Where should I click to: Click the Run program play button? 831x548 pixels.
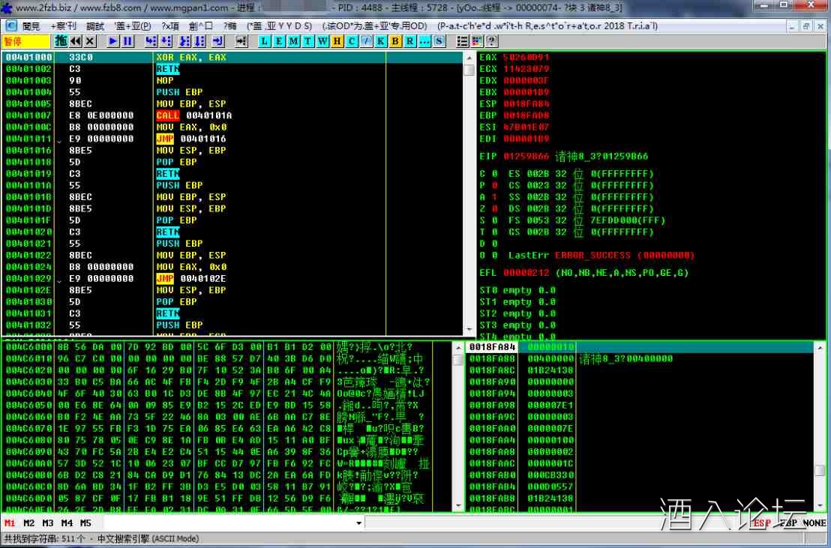coord(113,40)
